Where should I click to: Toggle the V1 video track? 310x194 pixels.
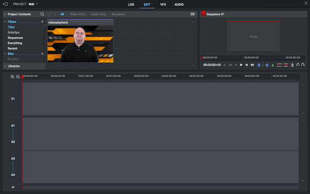(13, 99)
